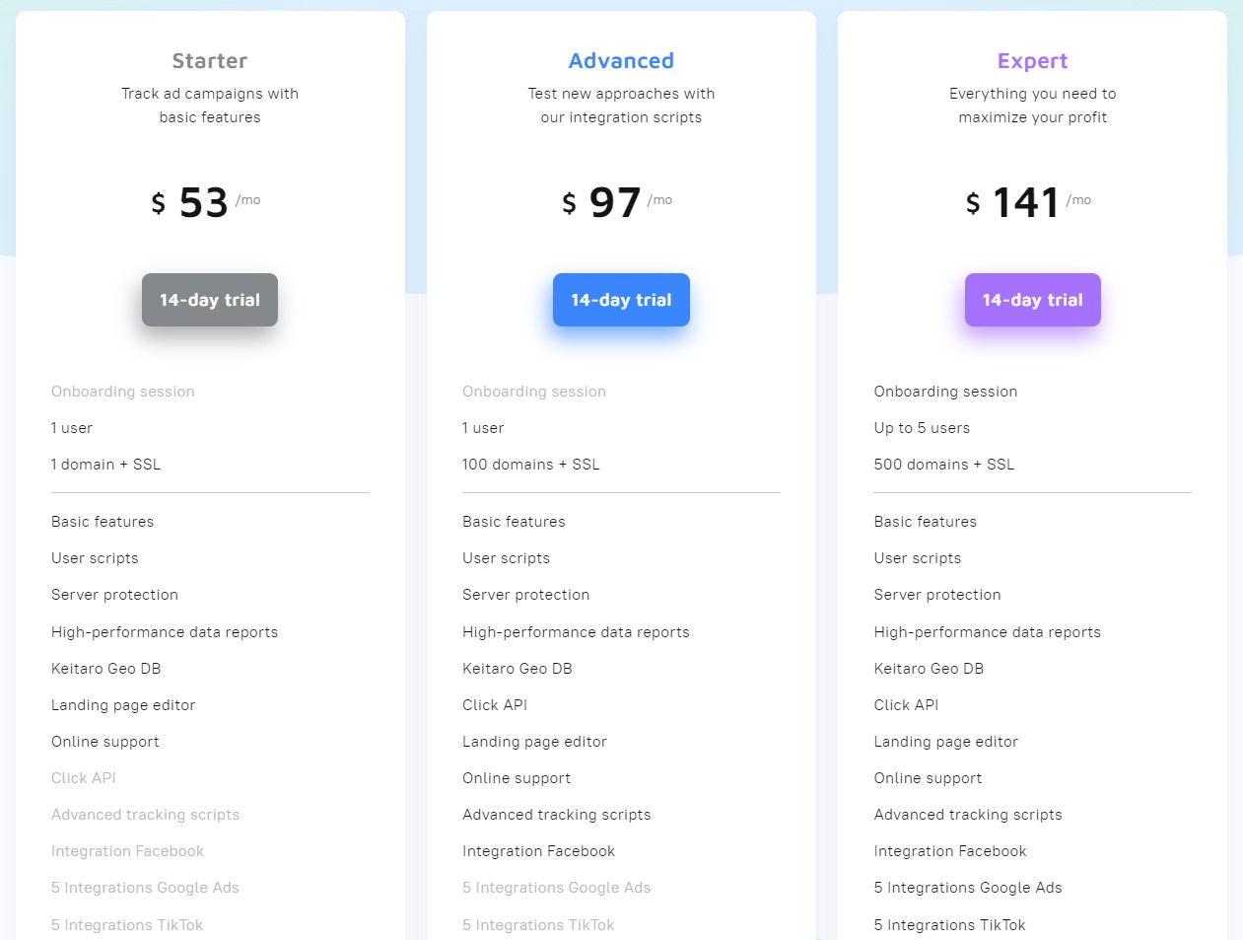Start the Advanced plan 14-day trial

[621, 300]
